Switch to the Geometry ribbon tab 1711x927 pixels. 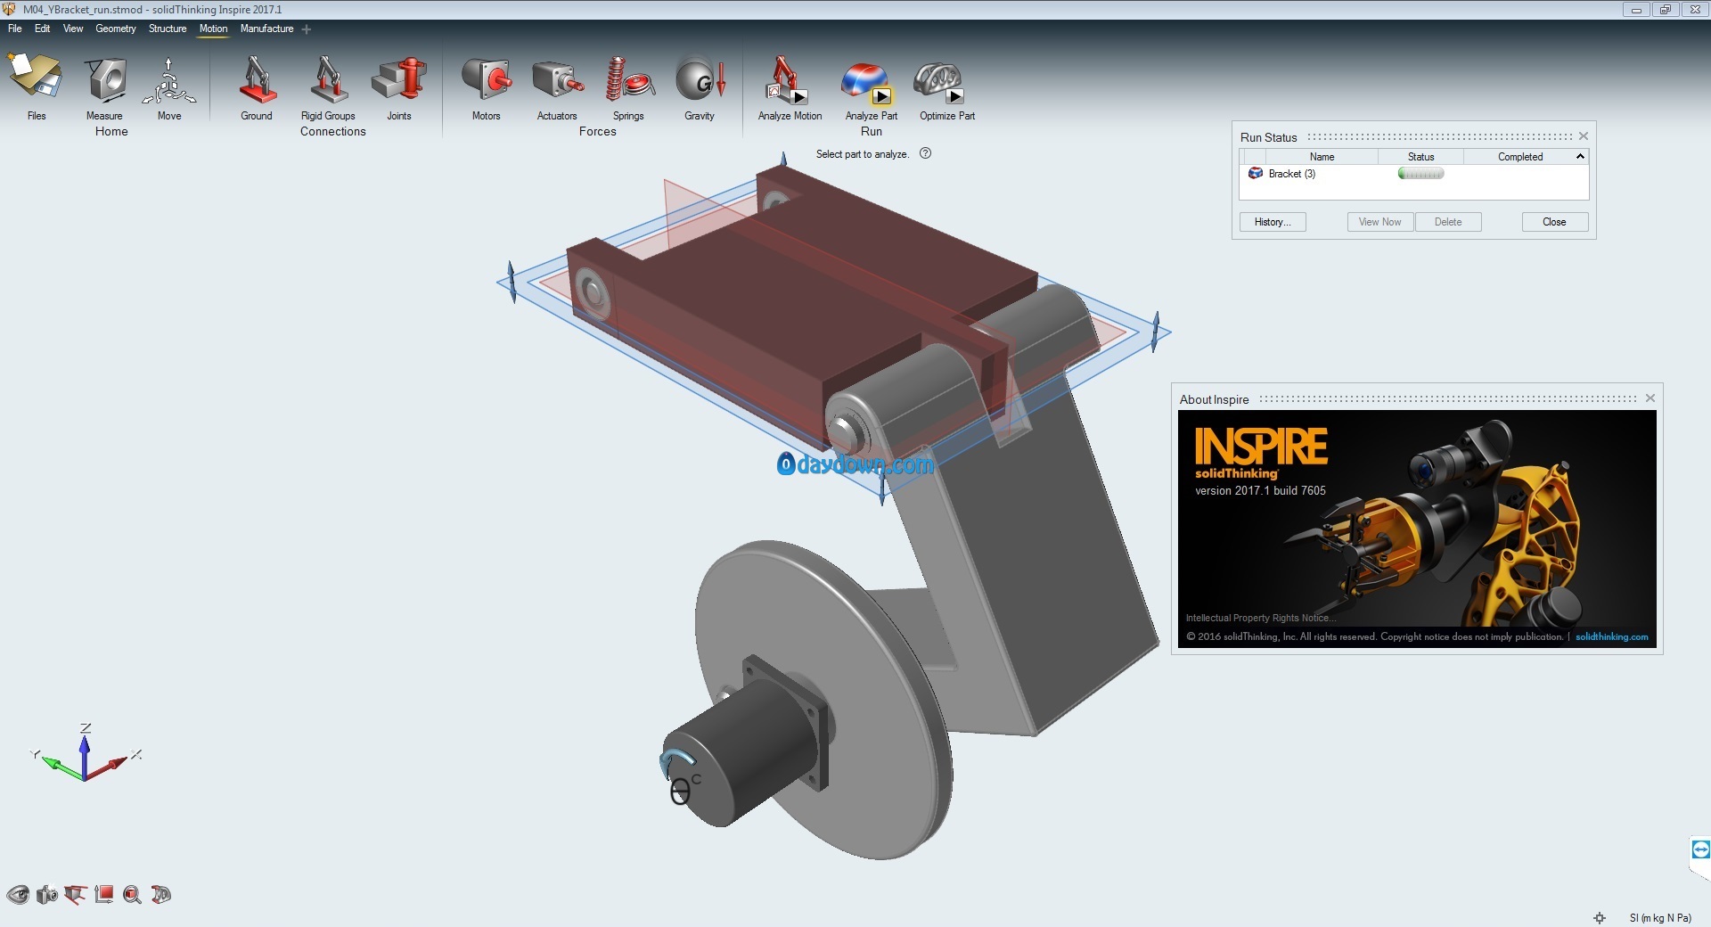tap(116, 29)
